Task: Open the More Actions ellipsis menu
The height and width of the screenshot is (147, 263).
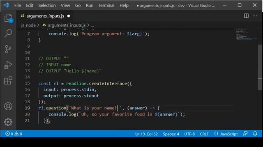Action: 255,16
